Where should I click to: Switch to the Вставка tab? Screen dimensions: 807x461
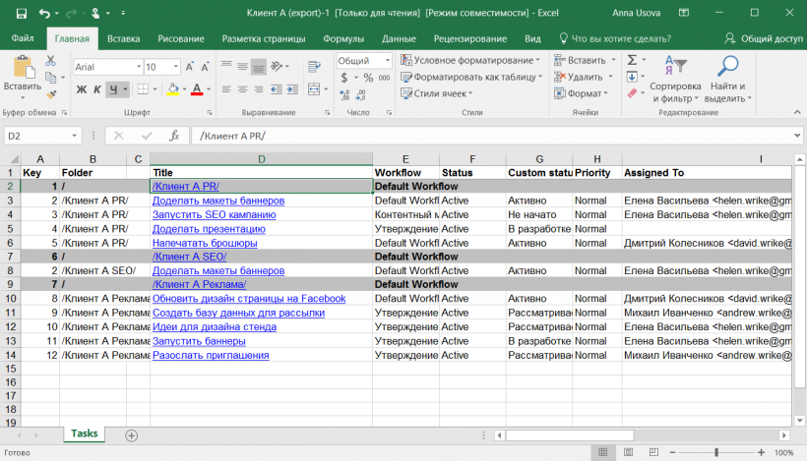[x=124, y=38]
